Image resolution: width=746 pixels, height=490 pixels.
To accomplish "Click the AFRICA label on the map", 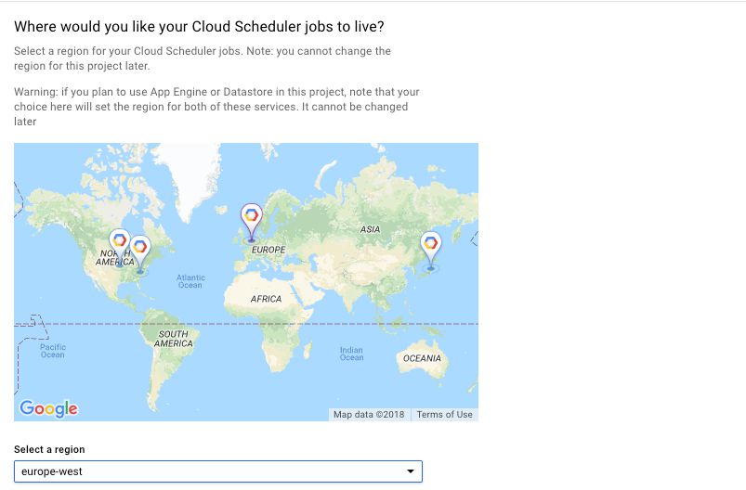I will click(x=266, y=299).
